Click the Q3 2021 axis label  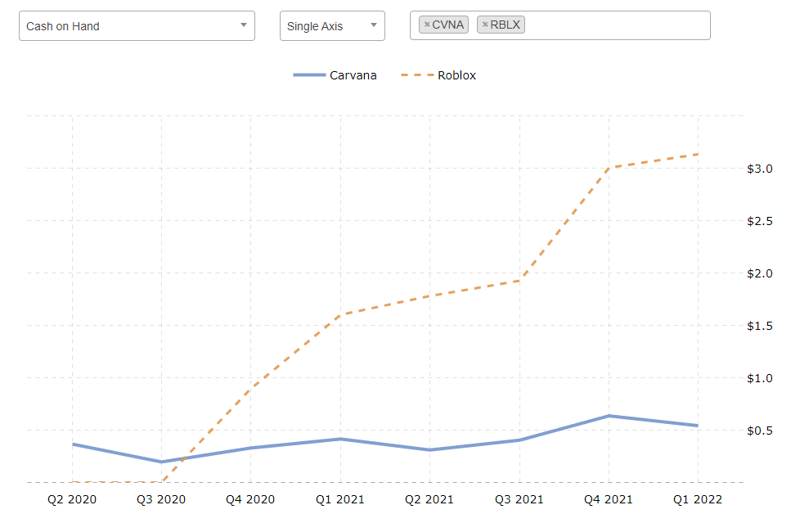519,499
